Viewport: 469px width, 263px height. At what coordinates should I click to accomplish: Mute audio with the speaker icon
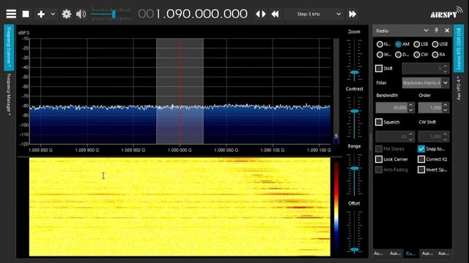81,14
